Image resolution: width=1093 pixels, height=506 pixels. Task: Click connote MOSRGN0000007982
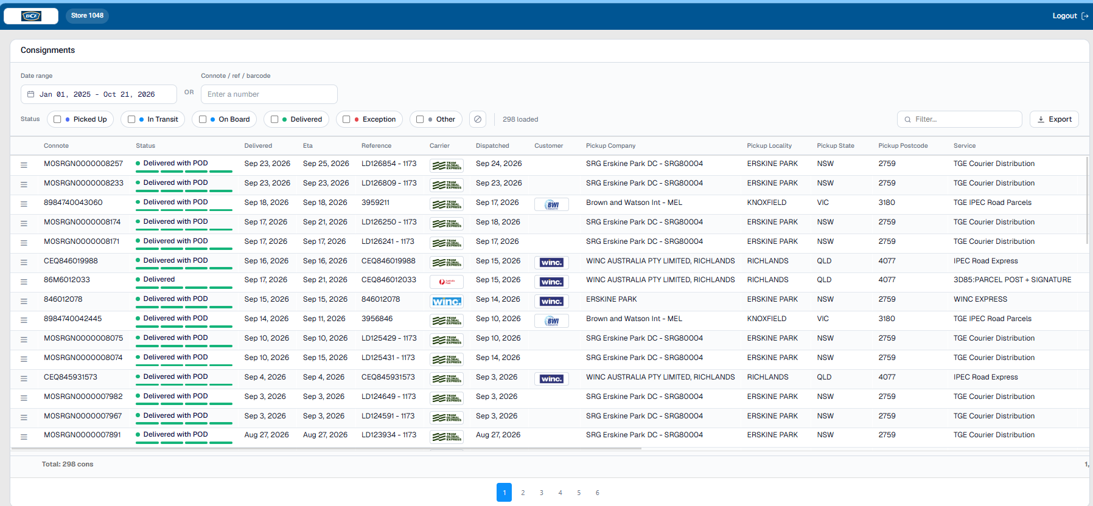click(x=83, y=397)
